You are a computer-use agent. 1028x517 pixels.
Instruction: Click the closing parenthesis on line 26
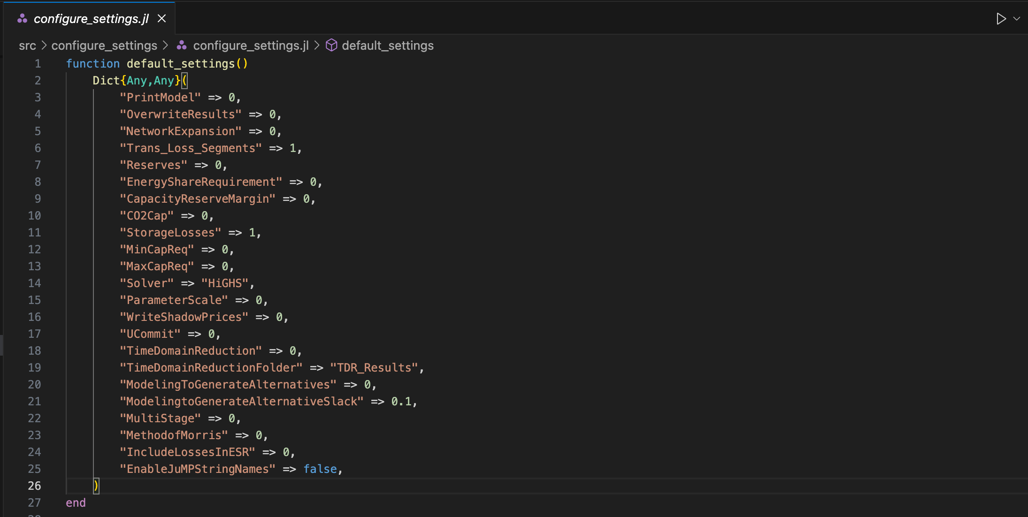click(x=96, y=486)
